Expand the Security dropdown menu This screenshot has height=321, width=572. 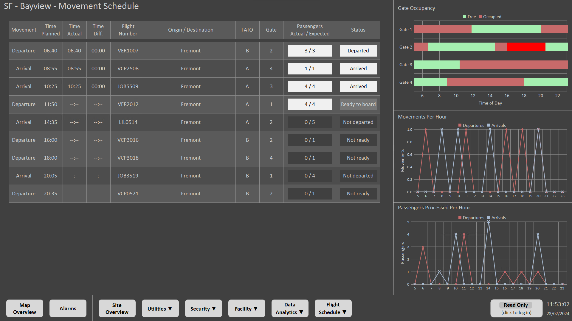[204, 308]
